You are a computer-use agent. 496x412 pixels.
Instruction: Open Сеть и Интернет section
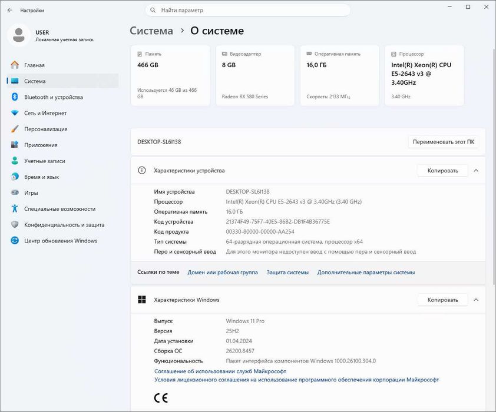(62, 113)
